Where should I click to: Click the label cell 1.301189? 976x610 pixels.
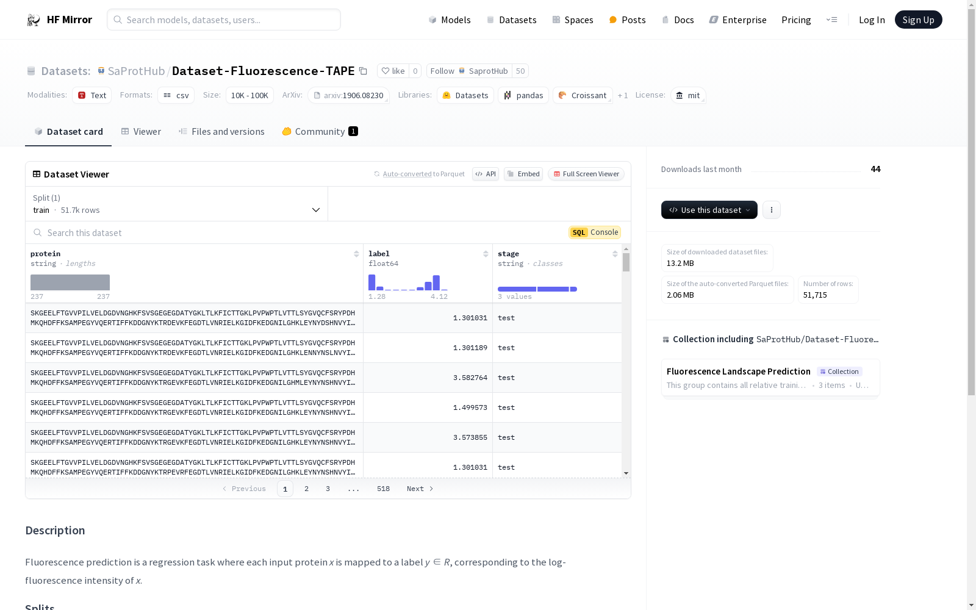click(428, 348)
